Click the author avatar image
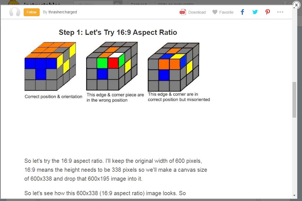 click(x=15, y=12)
